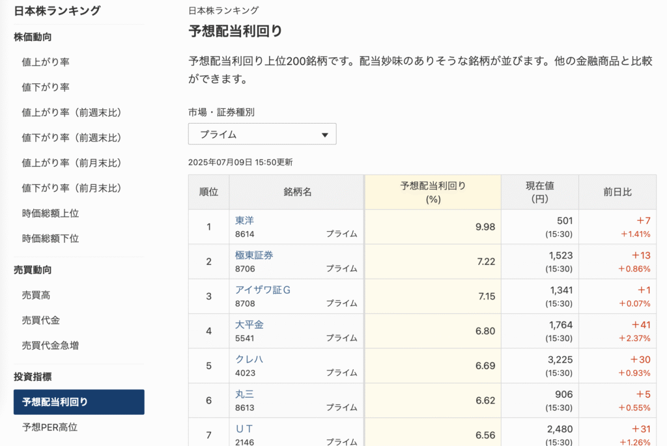Click yield value 6.80
667x446 pixels.
485,331
